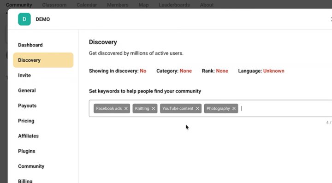The width and height of the screenshot is (332, 183).
Task: Click the 'Rank: None' status
Action: pos(215,71)
